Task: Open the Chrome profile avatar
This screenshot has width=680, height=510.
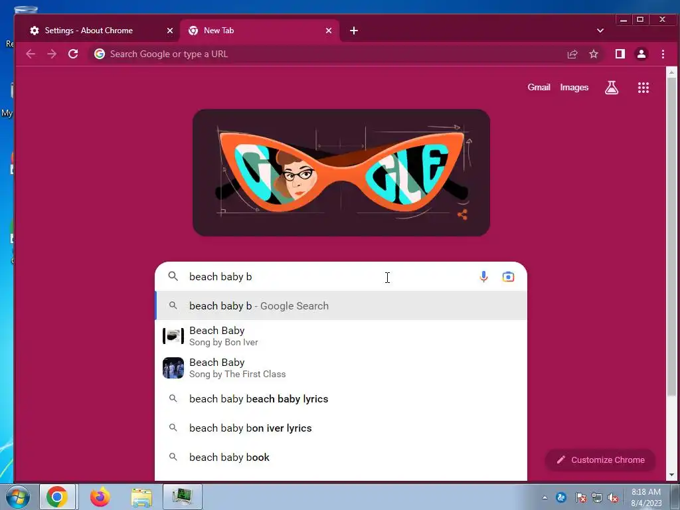Action: click(641, 54)
